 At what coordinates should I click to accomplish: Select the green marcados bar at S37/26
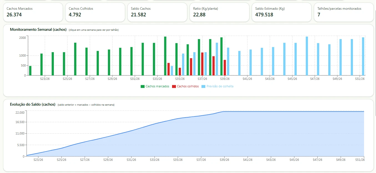coord(199,57)
